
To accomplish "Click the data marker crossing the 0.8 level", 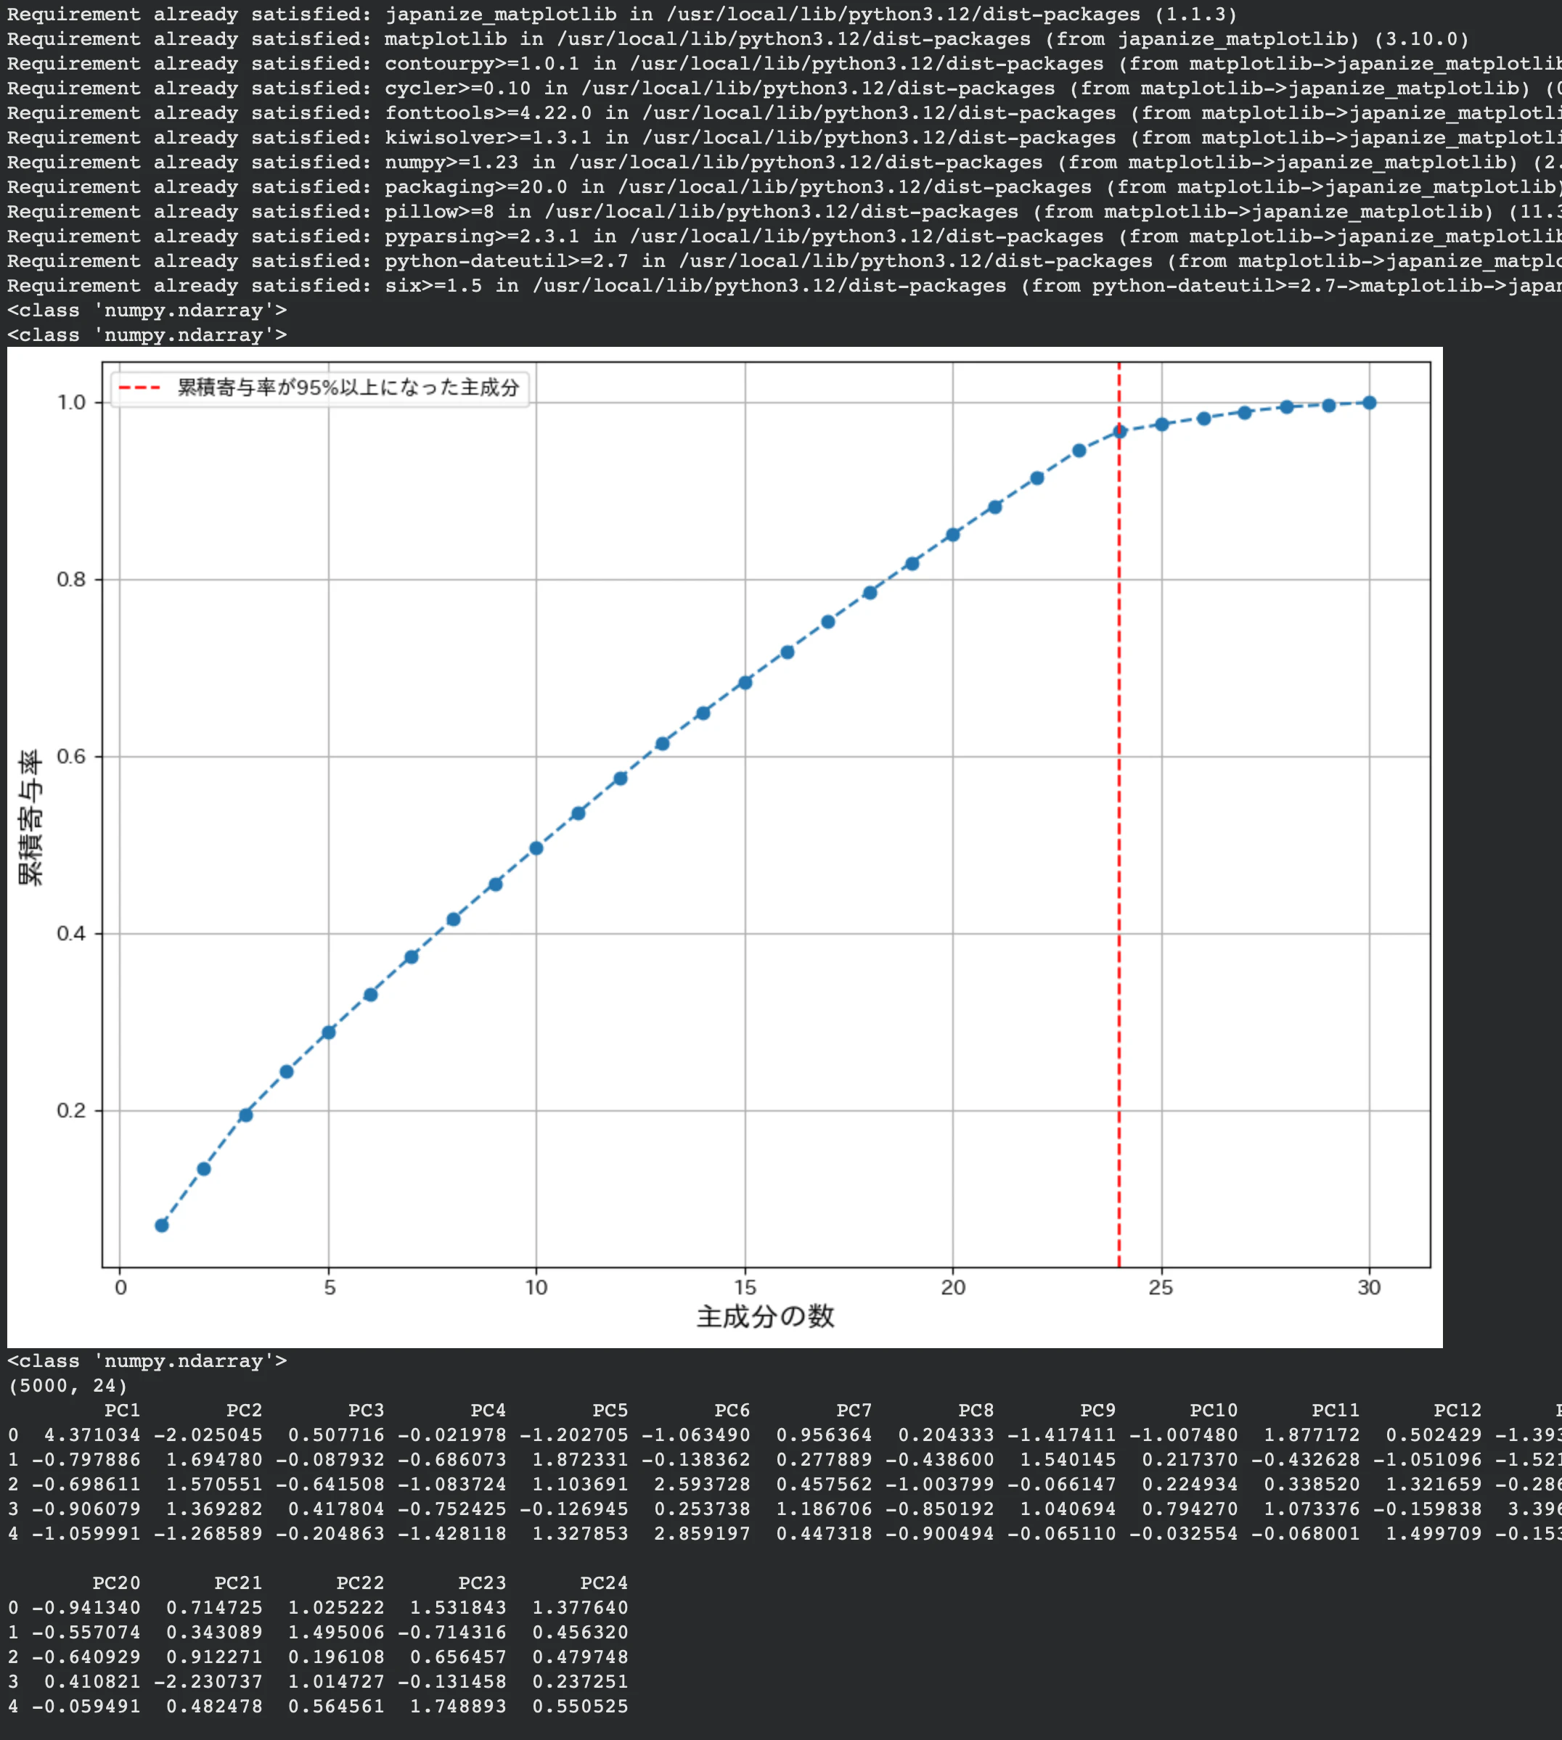I will coord(912,562).
